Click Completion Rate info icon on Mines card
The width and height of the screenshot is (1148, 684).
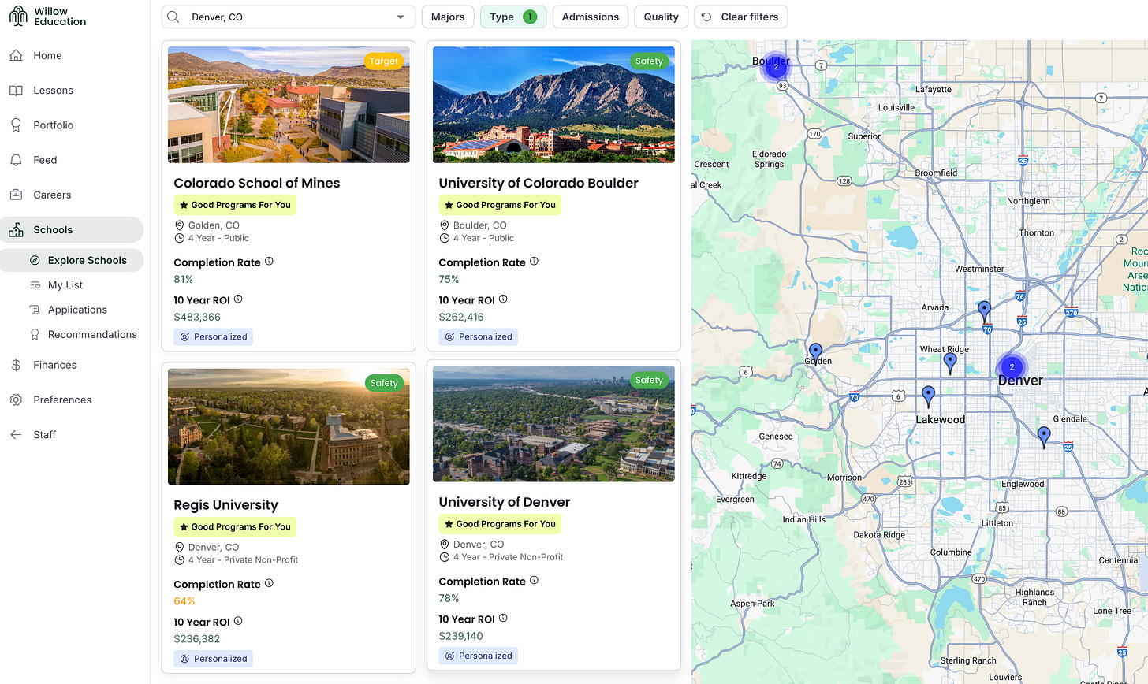(269, 262)
